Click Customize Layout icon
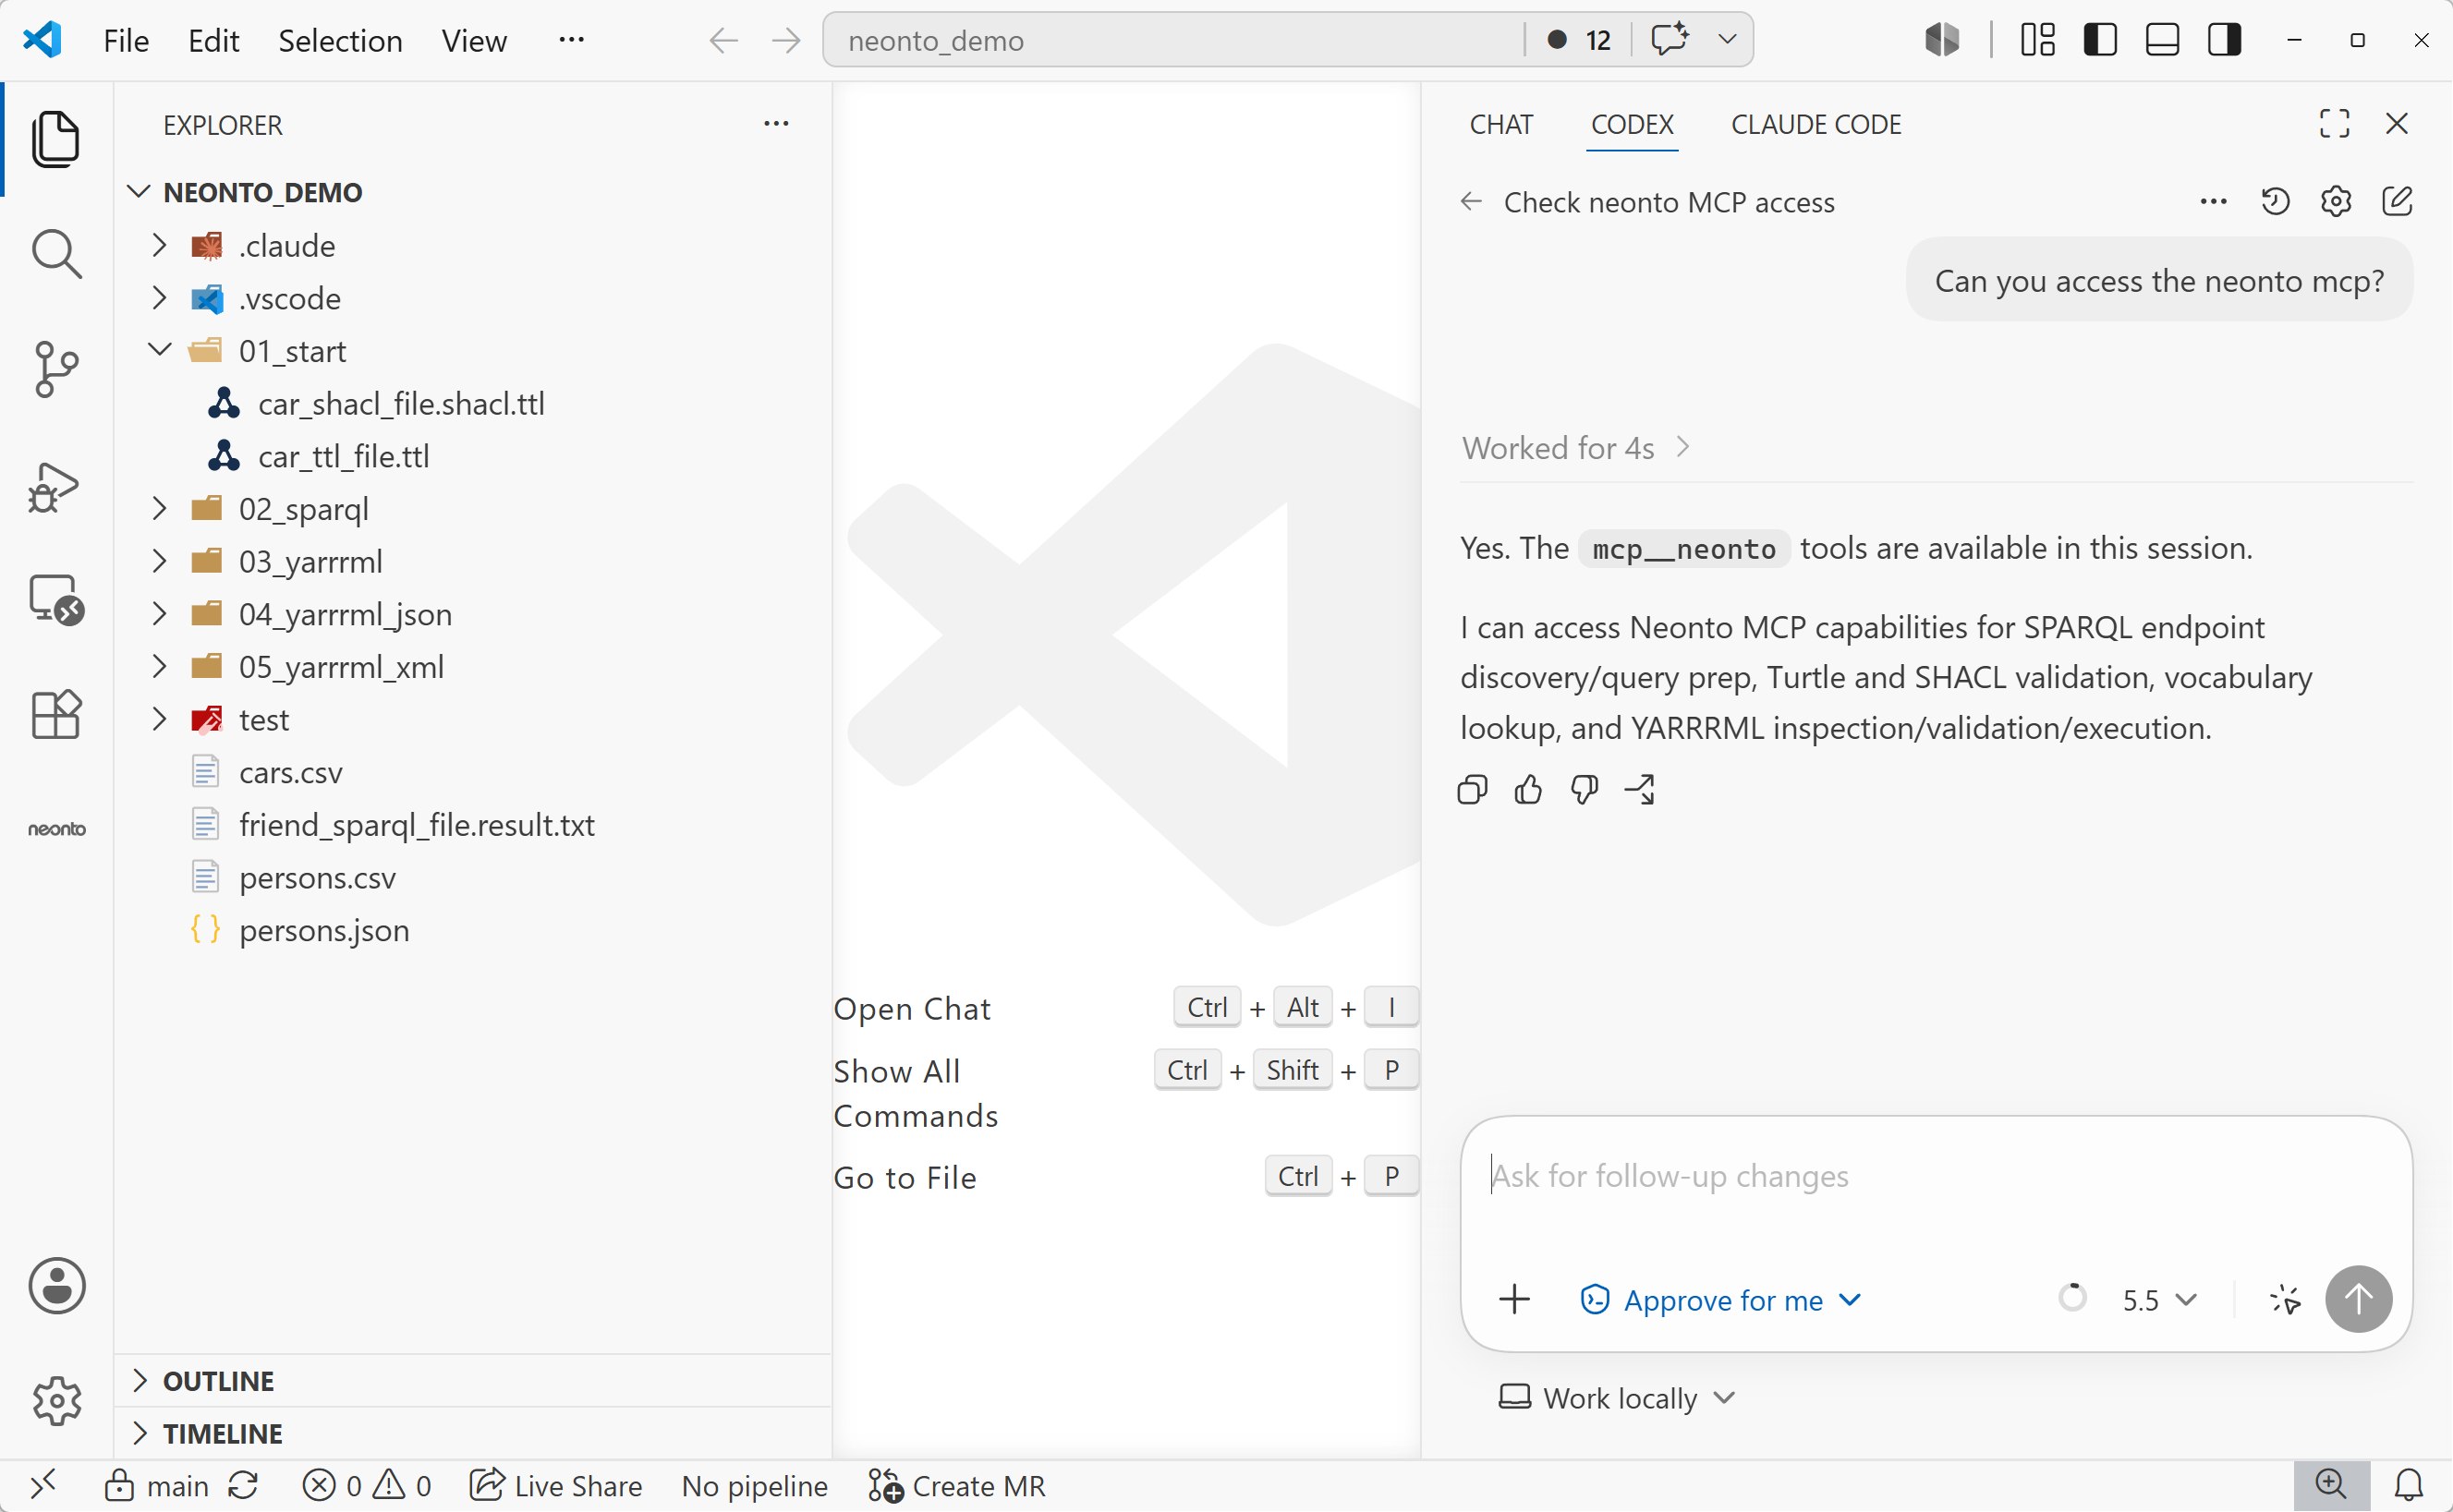 pyautogui.click(x=2037, y=40)
